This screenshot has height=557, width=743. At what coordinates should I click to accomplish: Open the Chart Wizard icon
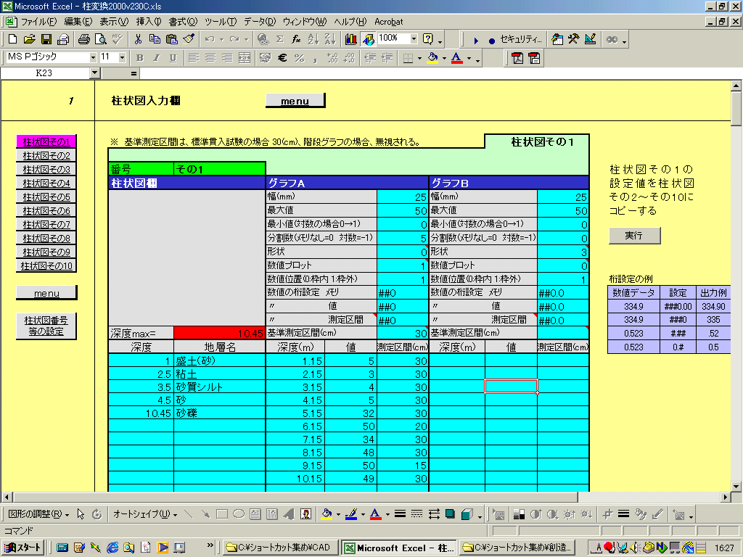(350, 39)
